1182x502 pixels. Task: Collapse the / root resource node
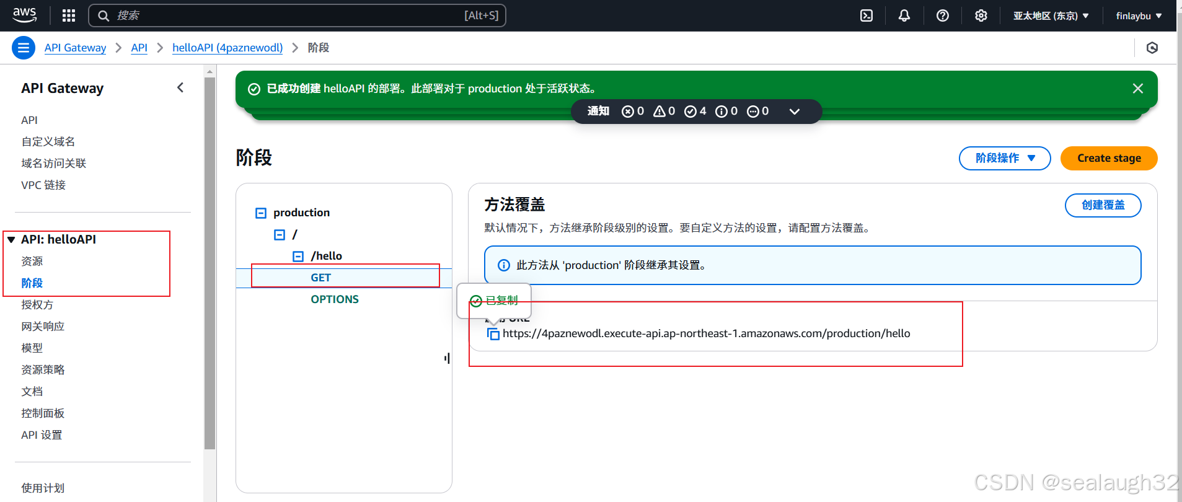click(x=280, y=235)
